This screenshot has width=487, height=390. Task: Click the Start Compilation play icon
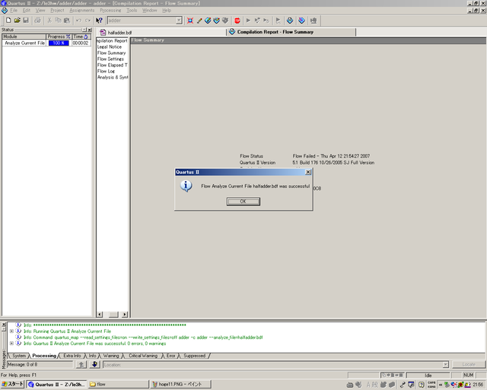248,21
